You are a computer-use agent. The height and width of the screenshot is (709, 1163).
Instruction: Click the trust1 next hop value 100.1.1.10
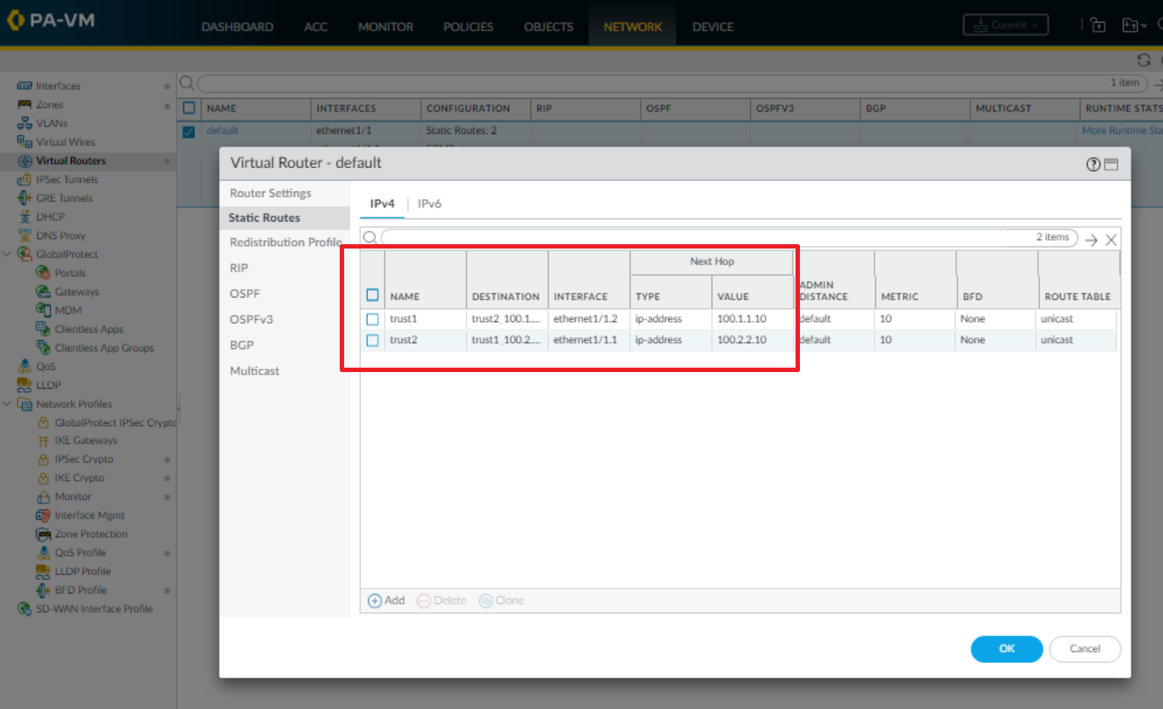pyautogui.click(x=741, y=319)
